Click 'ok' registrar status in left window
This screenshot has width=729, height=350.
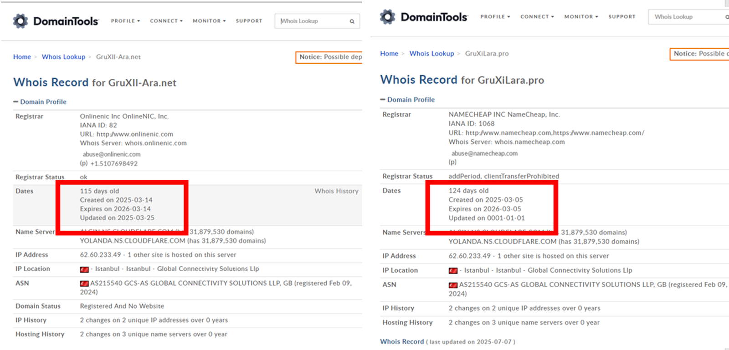point(84,177)
